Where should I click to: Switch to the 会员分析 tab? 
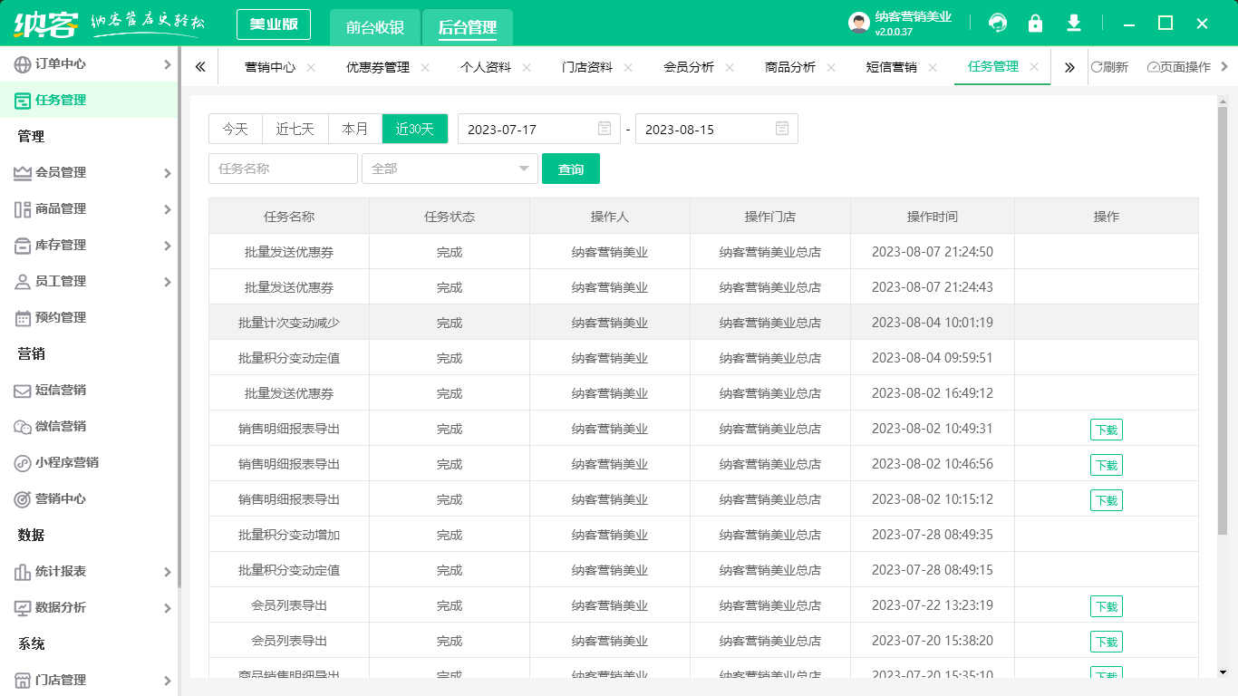tap(689, 66)
